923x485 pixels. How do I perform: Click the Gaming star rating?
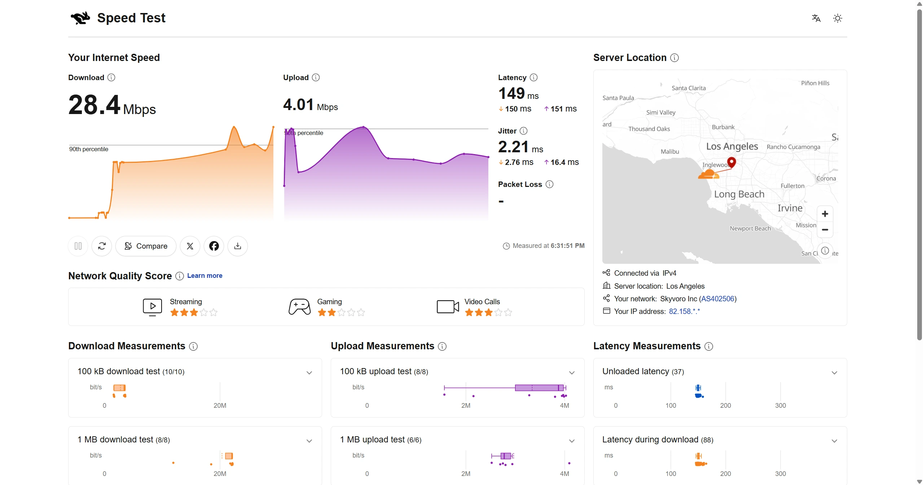341,313
